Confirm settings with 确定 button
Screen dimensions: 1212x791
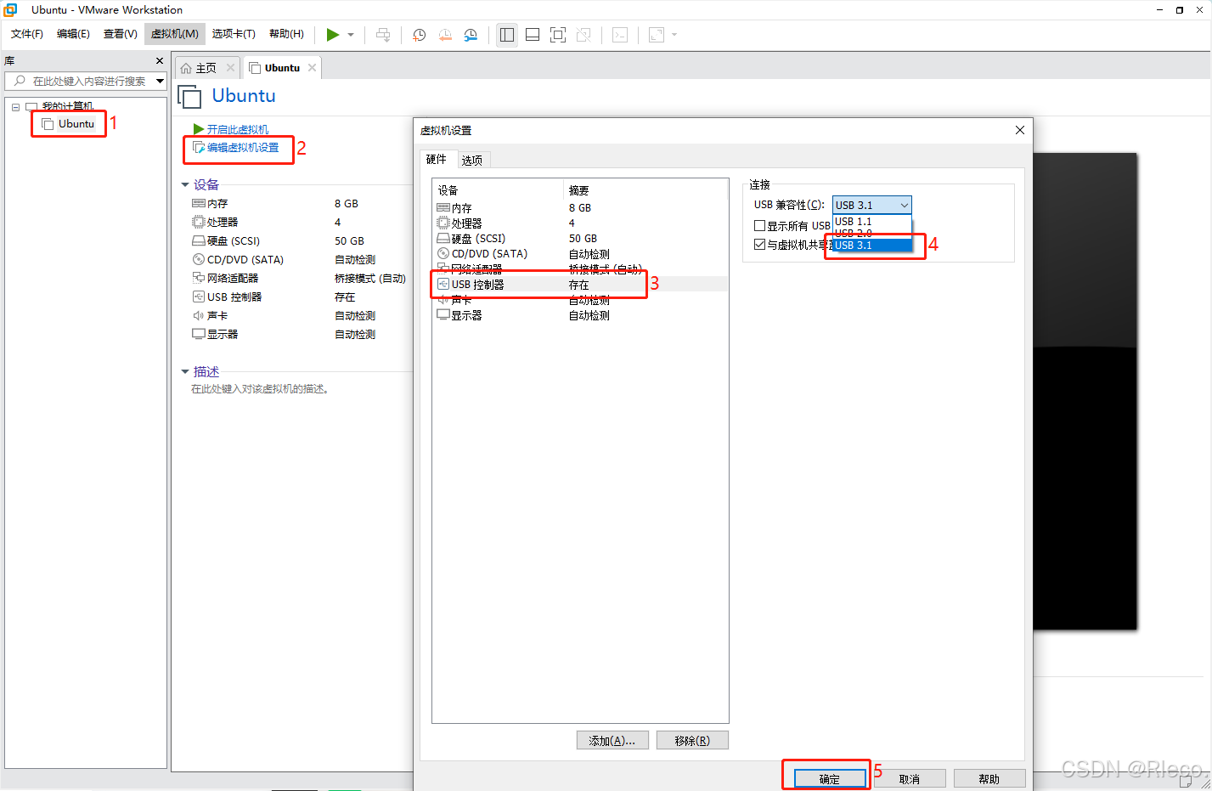[x=830, y=779]
